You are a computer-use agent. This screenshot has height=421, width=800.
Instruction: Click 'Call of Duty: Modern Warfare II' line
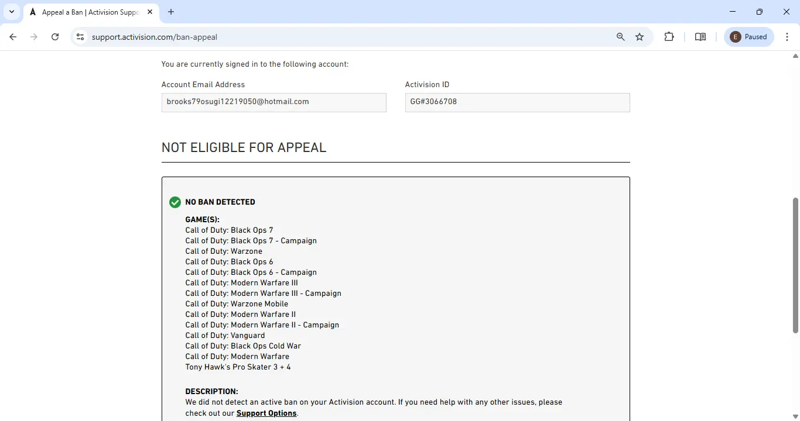click(x=241, y=315)
